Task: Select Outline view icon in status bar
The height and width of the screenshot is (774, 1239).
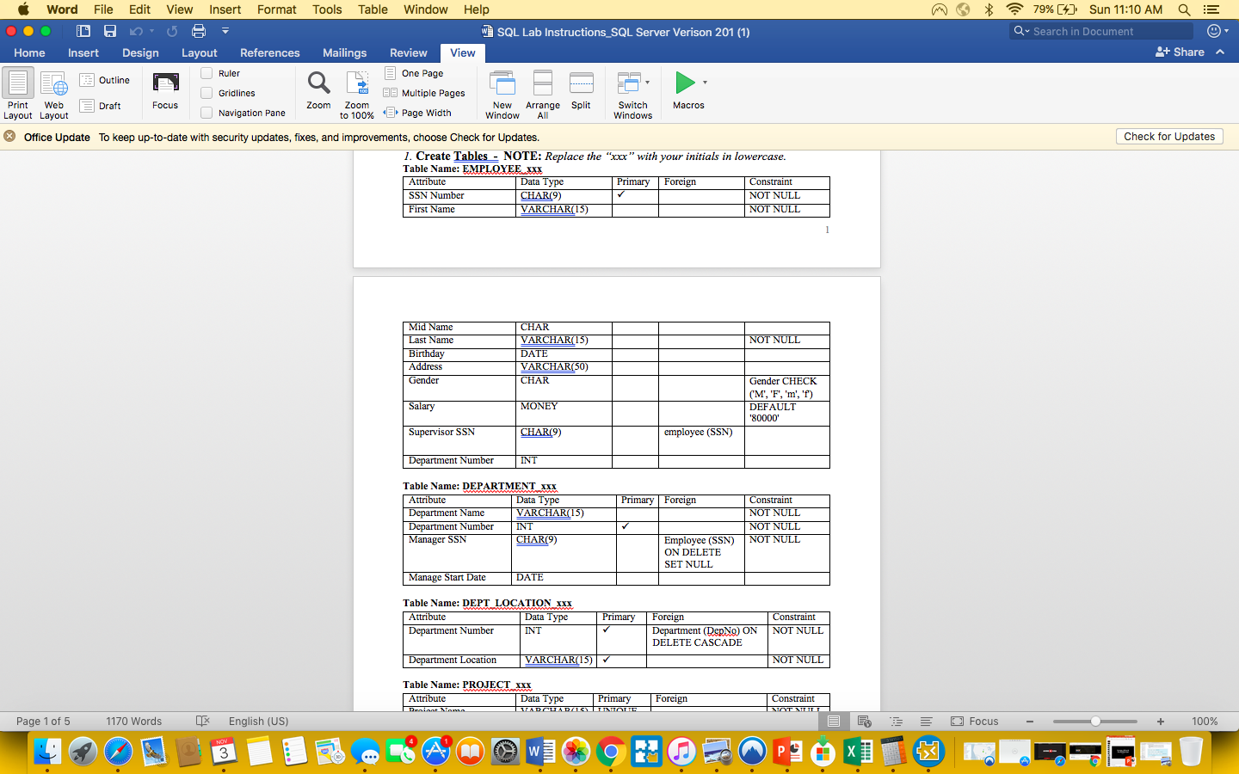Action: (x=896, y=722)
